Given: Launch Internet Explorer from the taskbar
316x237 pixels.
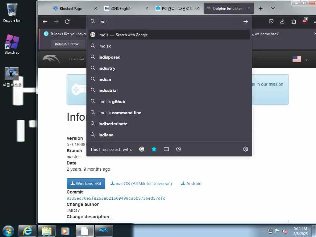Looking at the screenshot, I should 27,231.
